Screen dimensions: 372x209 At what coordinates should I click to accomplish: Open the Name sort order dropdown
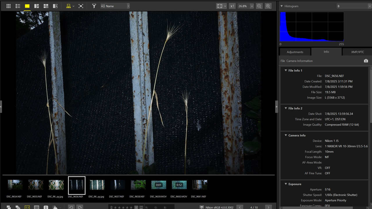point(115,6)
